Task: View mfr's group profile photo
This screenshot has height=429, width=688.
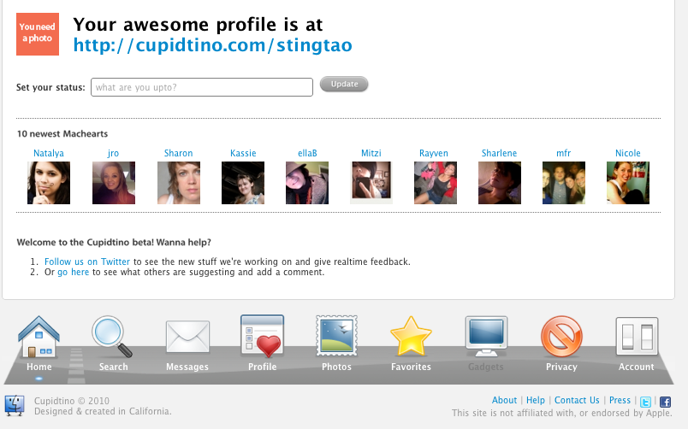Action: (563, 183)
